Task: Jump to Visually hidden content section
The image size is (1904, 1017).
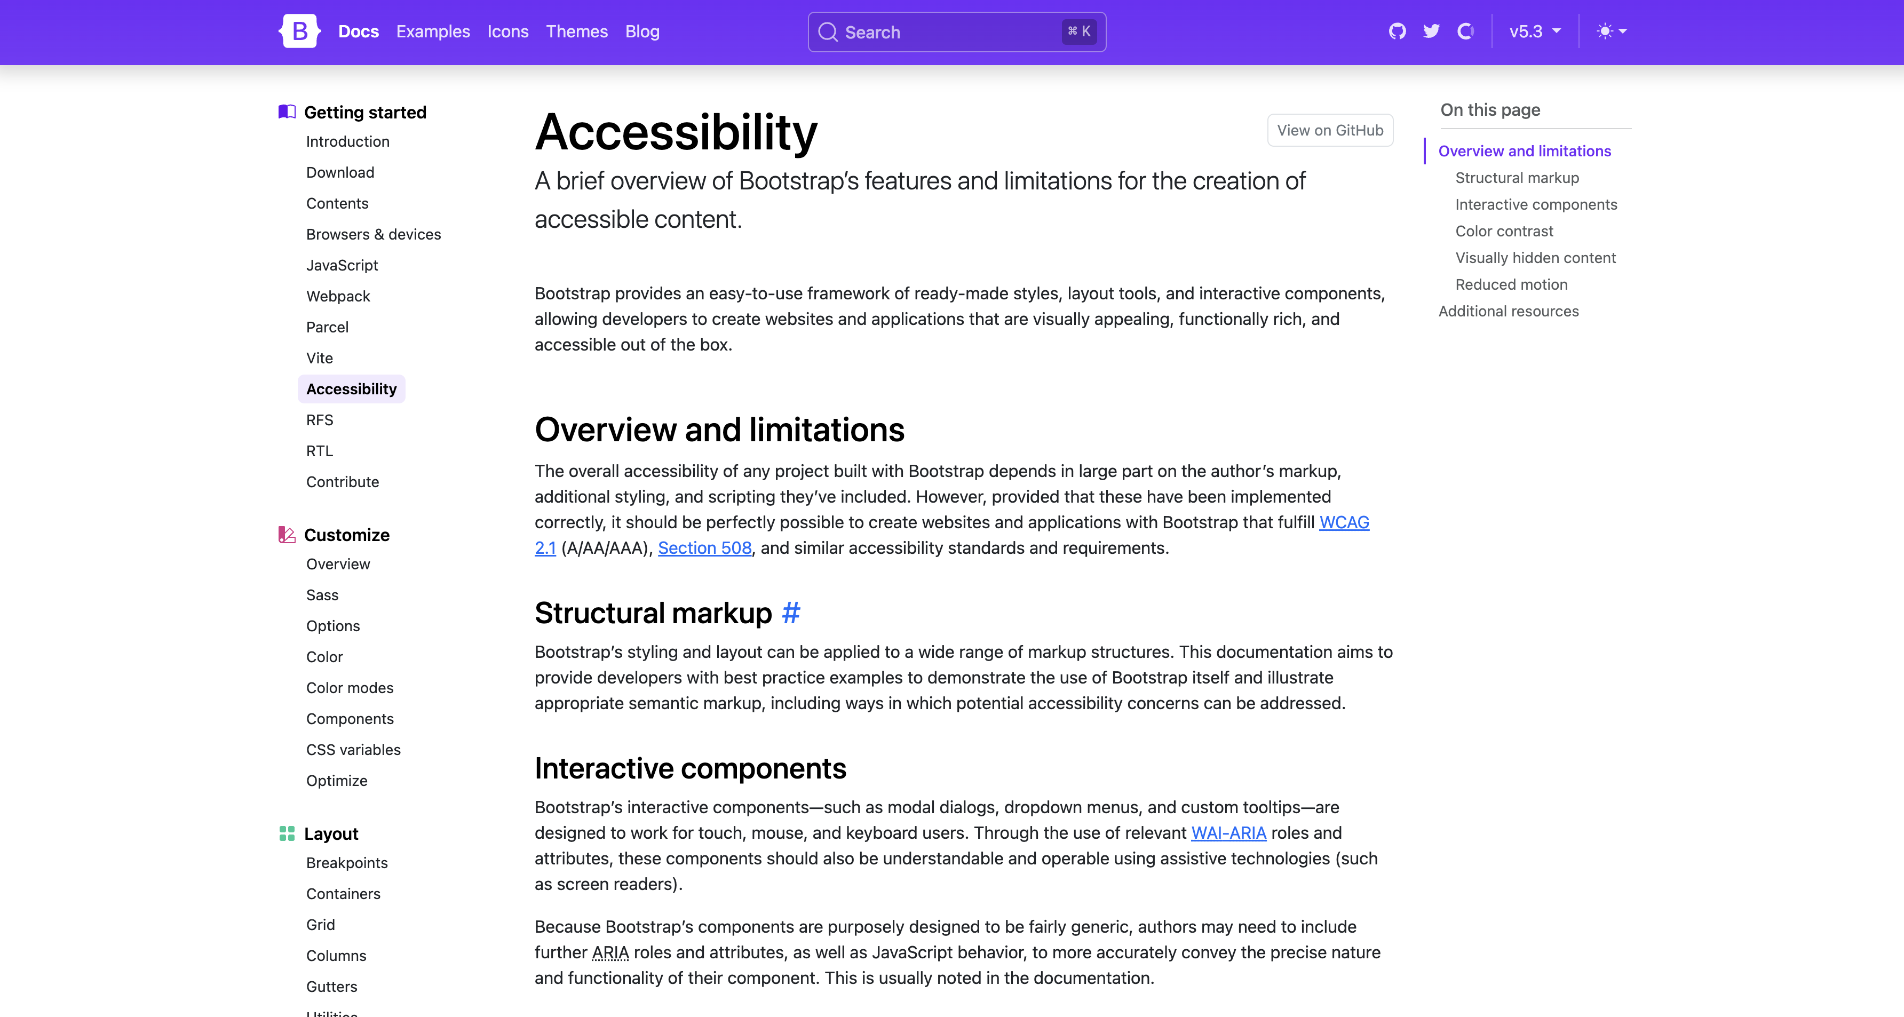Action: point(1535,258)
